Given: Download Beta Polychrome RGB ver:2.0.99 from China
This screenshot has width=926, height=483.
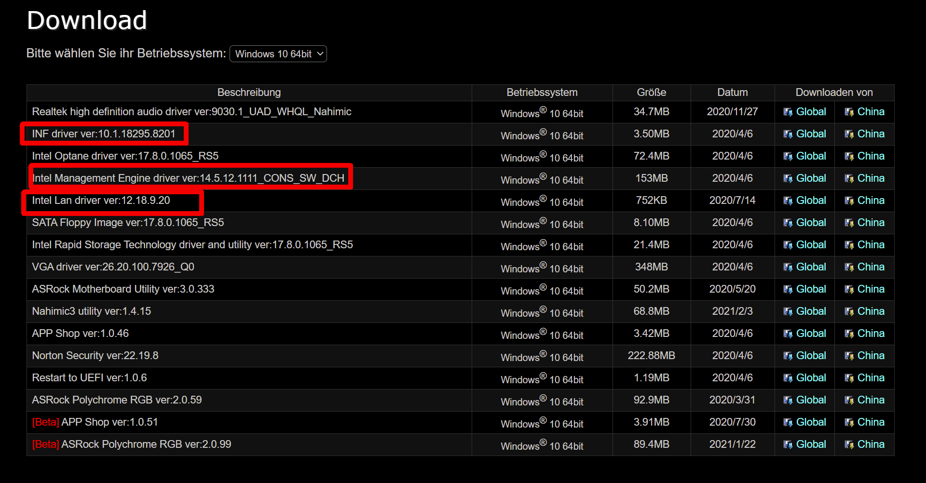Looking at the screenshot, I should pyautogui.click(x=871, y=444).
